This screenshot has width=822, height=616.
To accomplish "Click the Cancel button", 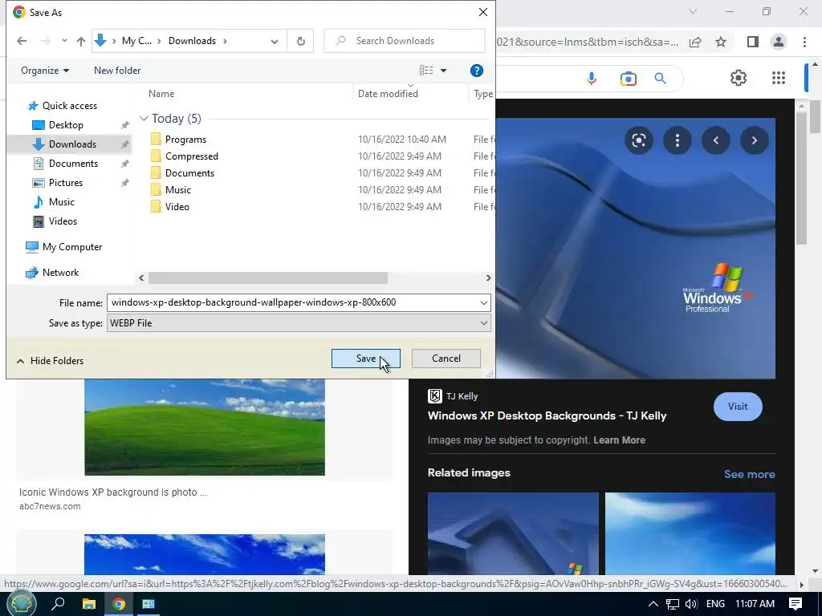I will pyautogui.click(x=446, y=359).
